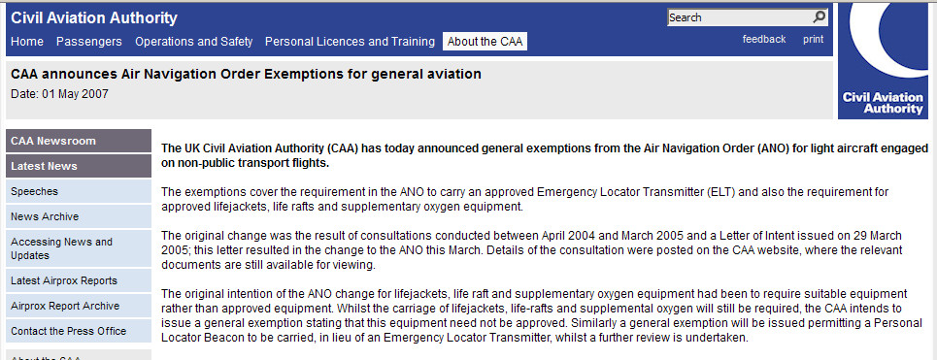The width and height of the screenshot is (937, 360).
Task: Click Contact the Press Office link
Action: 79,331
